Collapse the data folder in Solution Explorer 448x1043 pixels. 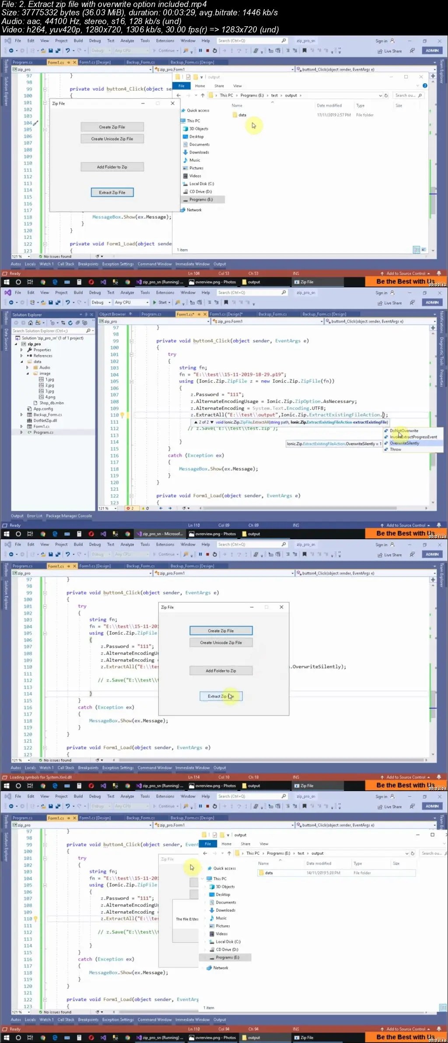(x=21, y=362)
